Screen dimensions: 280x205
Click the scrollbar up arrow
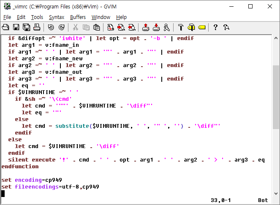pyautogui.click(x=276, y=38)
